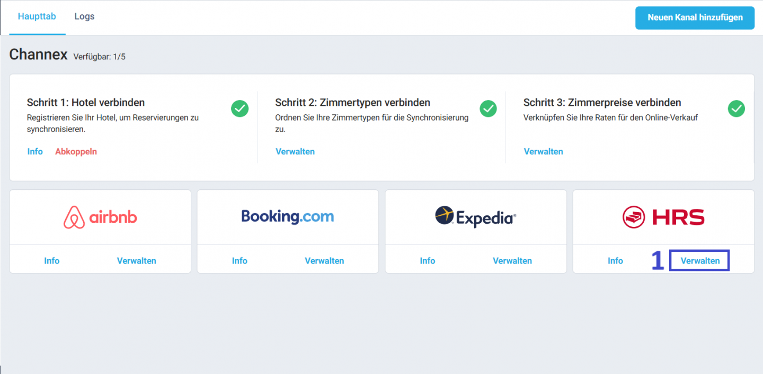
Task: Click the red Abkoppeln link
Action: pyautogui.click(x=76, y=151)
